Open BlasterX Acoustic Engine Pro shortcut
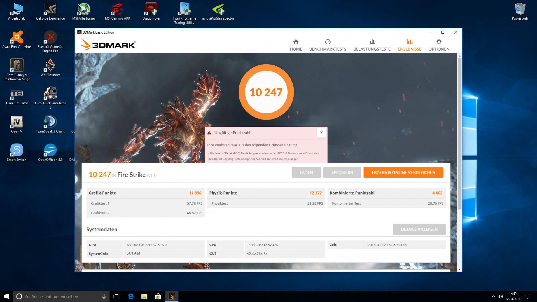 pyautogui.click(x=50, y=41)
